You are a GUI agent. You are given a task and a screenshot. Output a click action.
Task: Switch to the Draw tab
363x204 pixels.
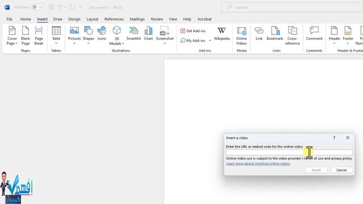click(x=58, y=19)
